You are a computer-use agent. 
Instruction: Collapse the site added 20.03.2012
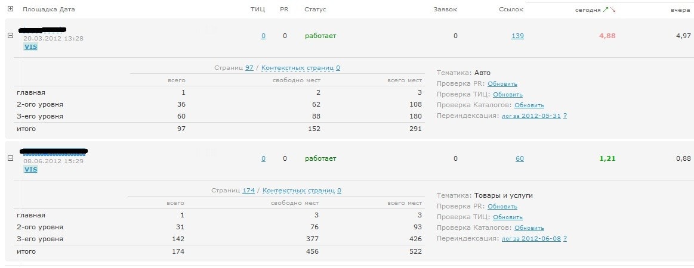tap(10, 35)
